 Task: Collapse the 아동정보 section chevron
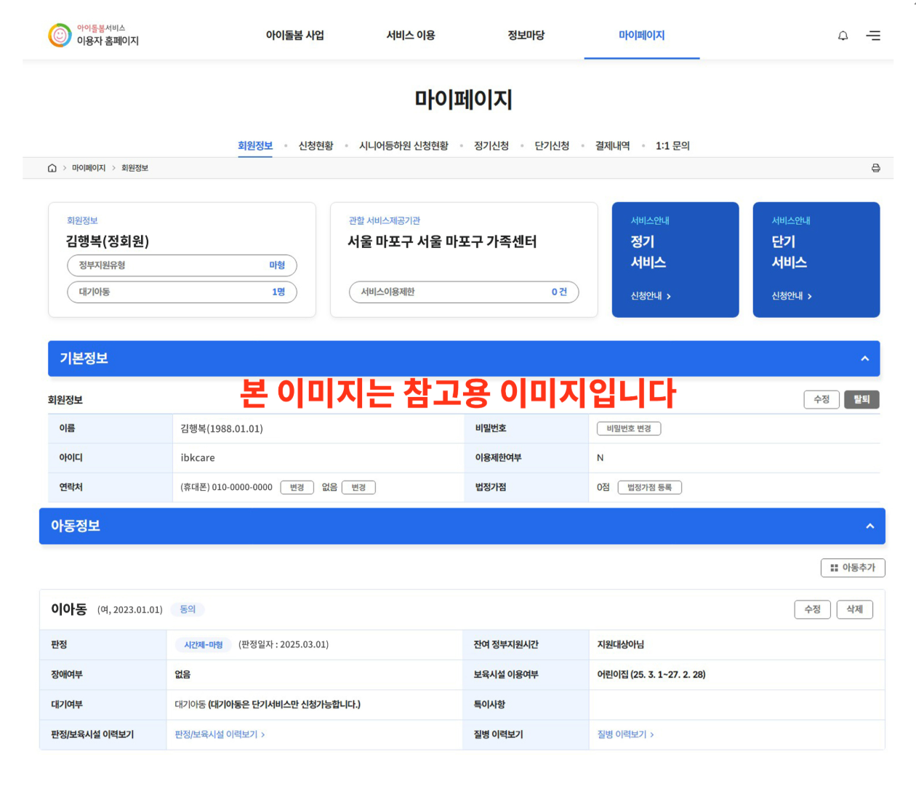tap(869, 526)
